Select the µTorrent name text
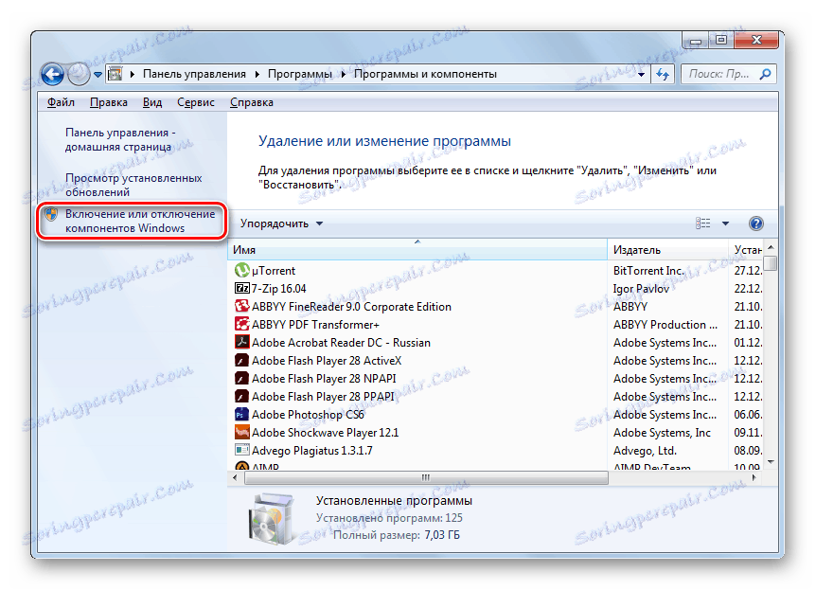The height and width of the screenshot is (590, 816). pyautogui.click(x=274, y=270)
